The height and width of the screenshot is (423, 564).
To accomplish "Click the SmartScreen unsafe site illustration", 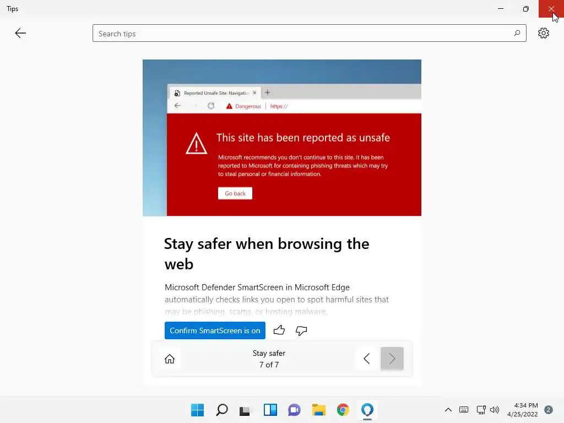I will [x=281, y=138].
